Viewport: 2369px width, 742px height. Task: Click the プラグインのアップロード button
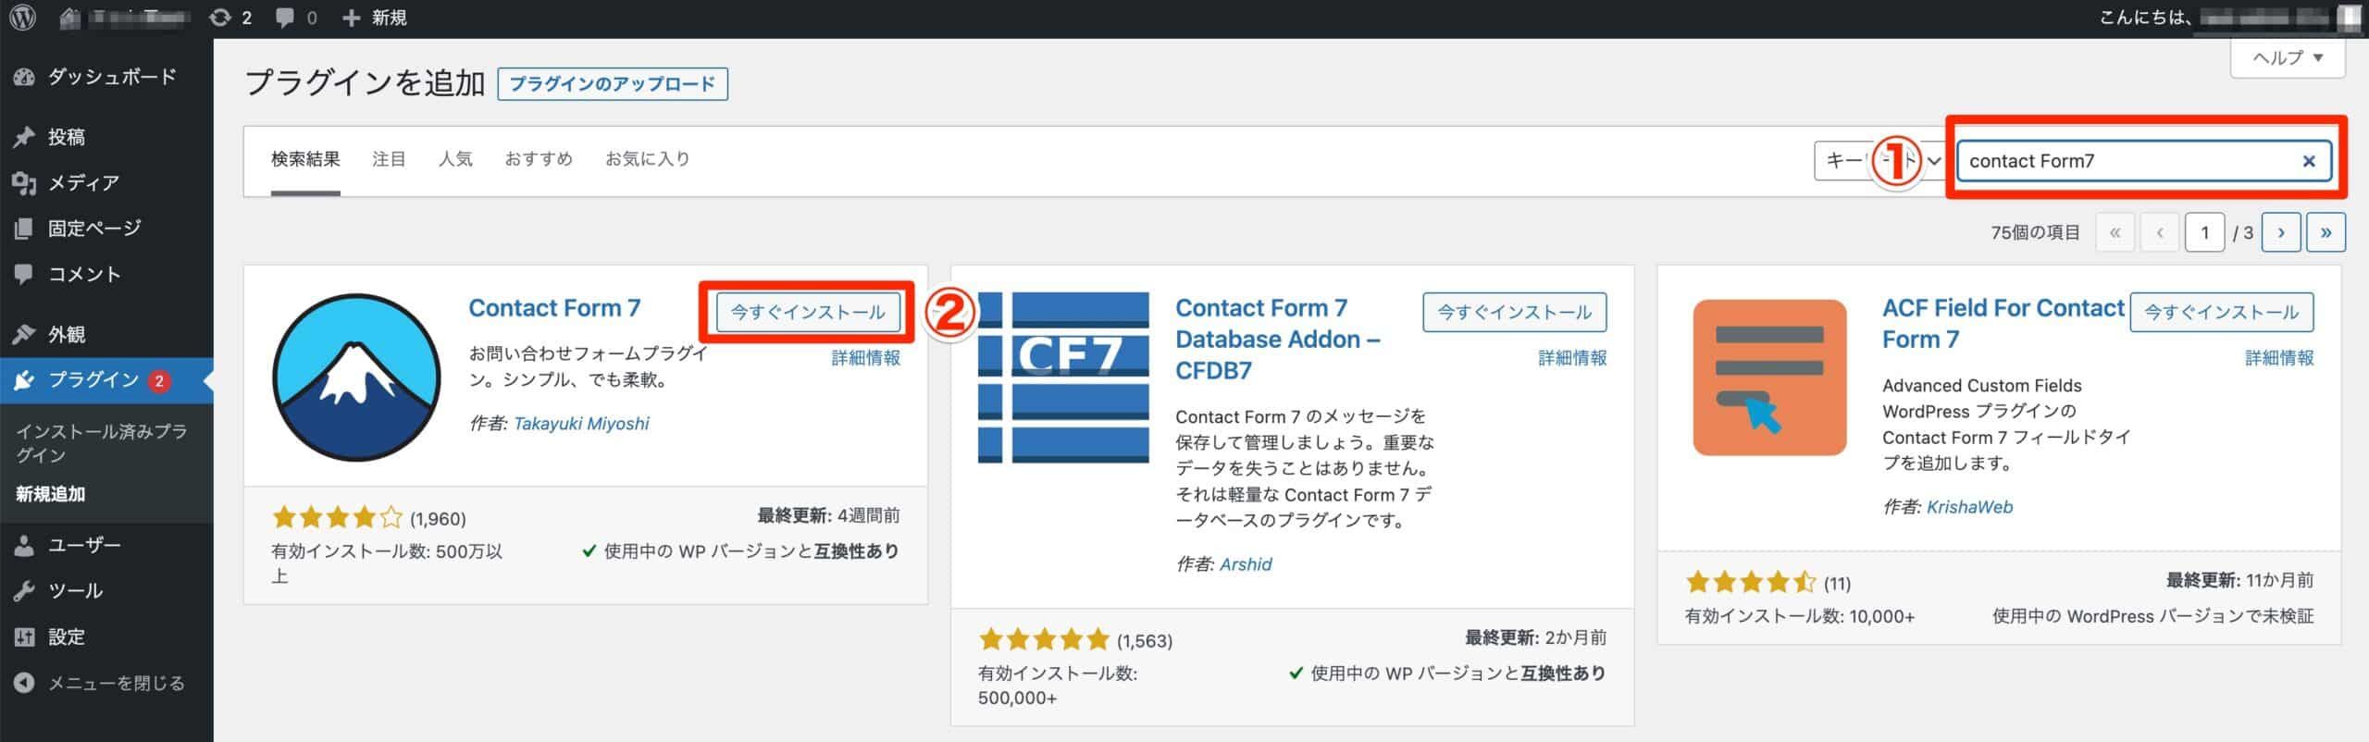(613, 84)
